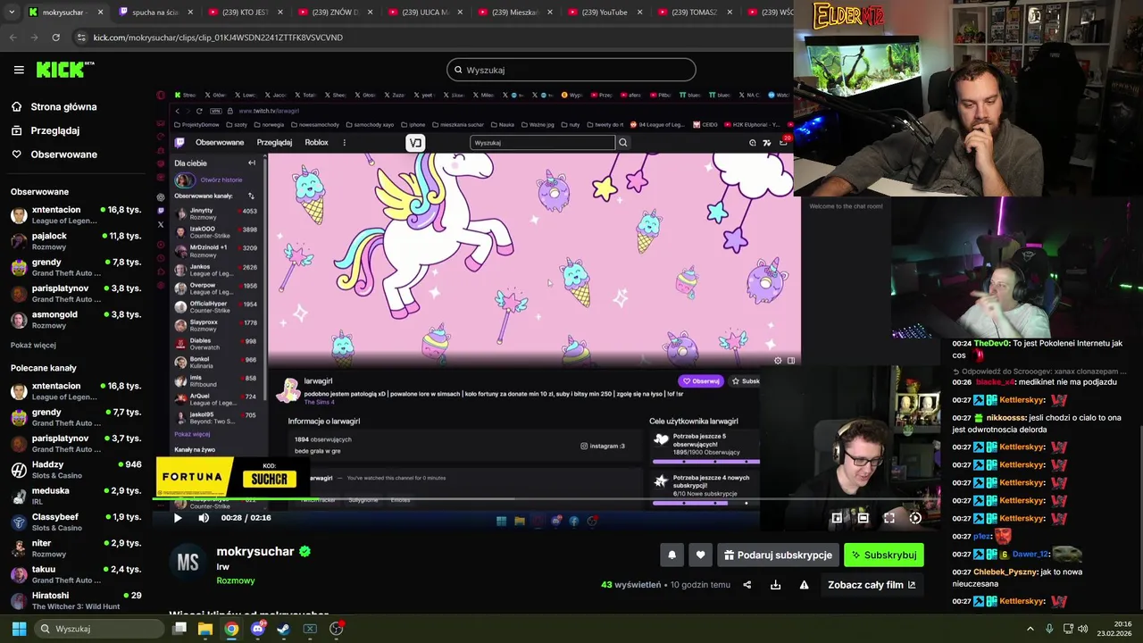Open recommended channel Haddzy

[x=76, y=470]
